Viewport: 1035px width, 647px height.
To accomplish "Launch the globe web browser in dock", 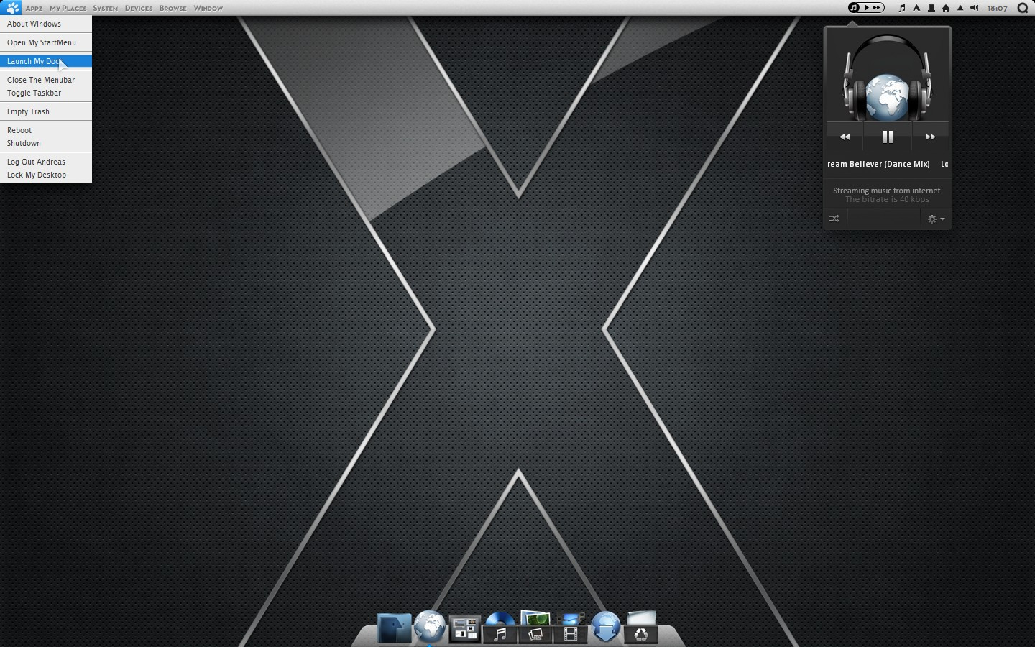I will pos(430,626).
